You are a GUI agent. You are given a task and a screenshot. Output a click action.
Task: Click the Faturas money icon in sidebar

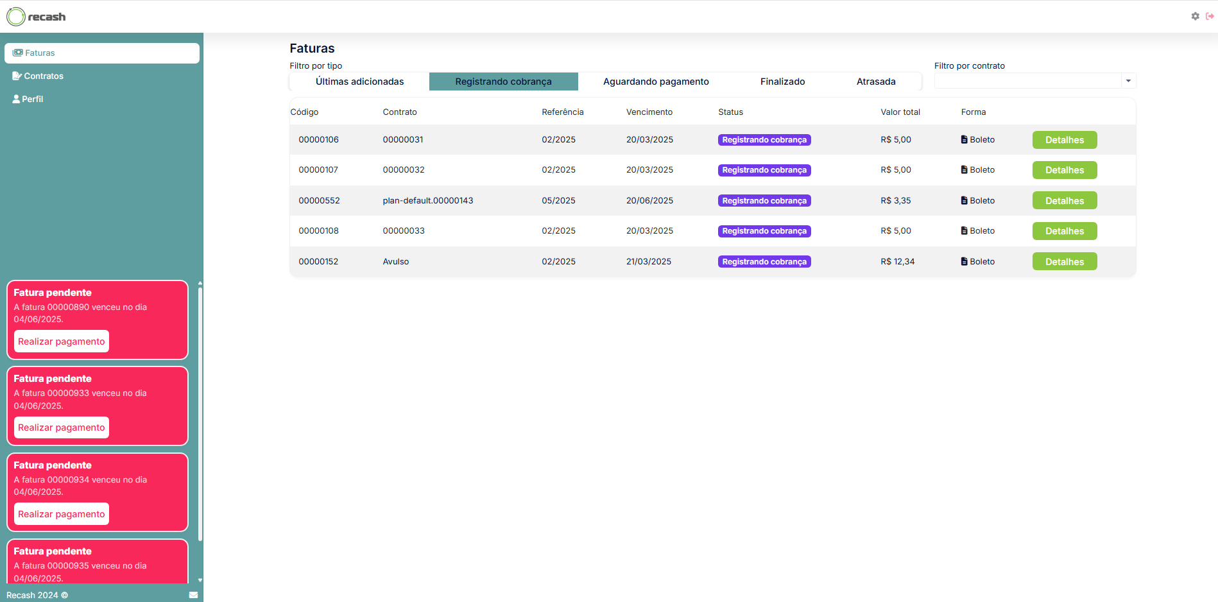[x=18, y=53]
